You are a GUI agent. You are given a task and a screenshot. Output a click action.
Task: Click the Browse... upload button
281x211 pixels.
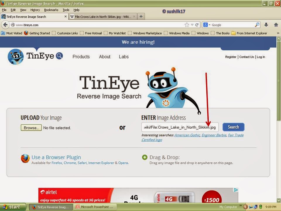31,128
